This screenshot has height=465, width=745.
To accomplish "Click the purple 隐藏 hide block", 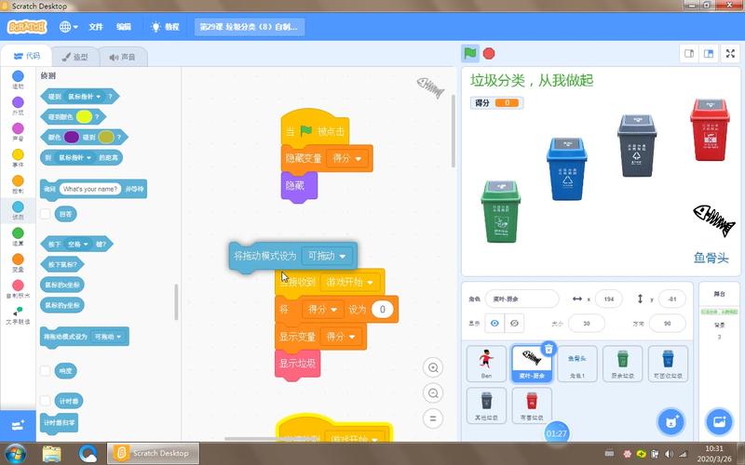I will [298, 186].
